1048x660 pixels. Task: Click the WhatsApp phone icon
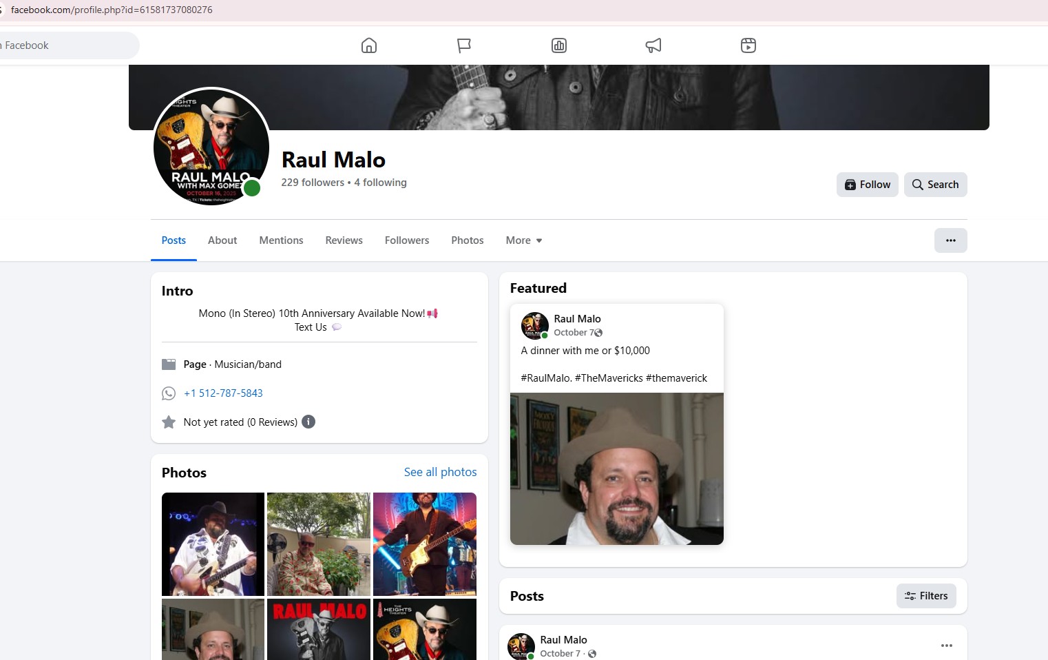click(x=169, y=393)
